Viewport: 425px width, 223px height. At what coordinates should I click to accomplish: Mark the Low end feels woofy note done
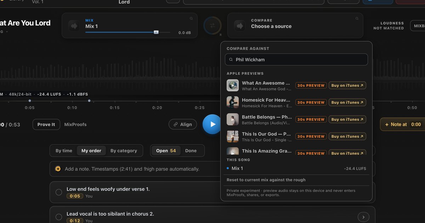tap(59, 192)
